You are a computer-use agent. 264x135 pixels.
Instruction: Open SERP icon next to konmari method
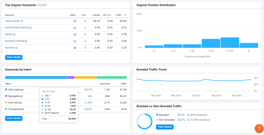(26, 41)
